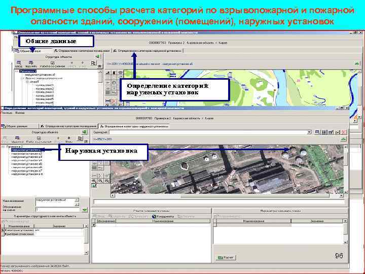Switch to 'Определение категории помещения' tab, front window
This screenshot has width=365, height=274.
(68, 126)
